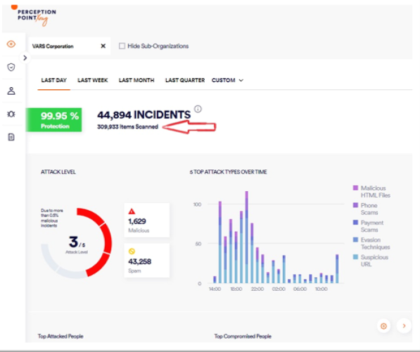Click the Top Compromised People heading

243,337
